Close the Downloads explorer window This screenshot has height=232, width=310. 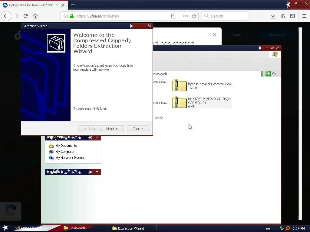click(x=278, y=48)
